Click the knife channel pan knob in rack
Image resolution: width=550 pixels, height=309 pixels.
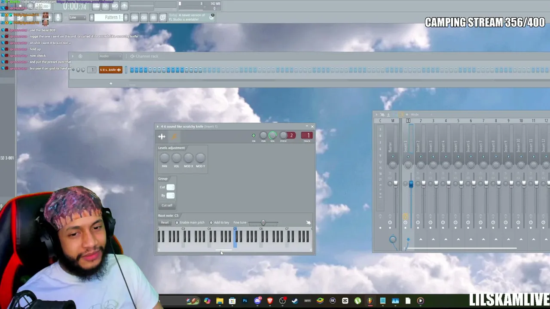click(78, 70)
